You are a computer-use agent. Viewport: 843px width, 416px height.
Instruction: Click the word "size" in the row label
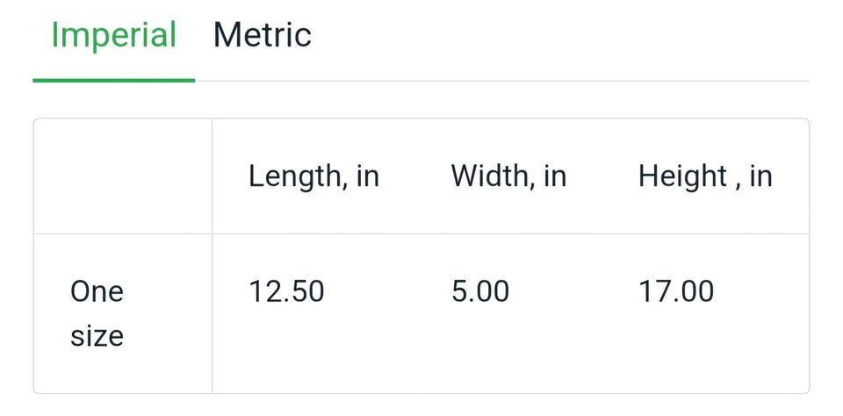97,335
